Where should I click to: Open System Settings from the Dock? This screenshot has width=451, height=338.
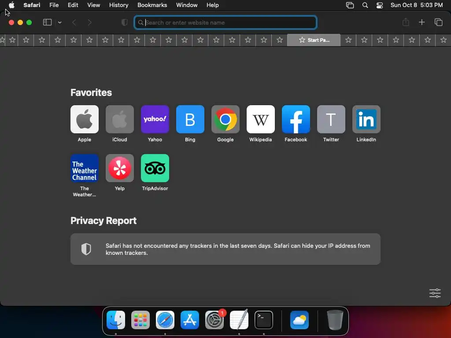(214, 320)
